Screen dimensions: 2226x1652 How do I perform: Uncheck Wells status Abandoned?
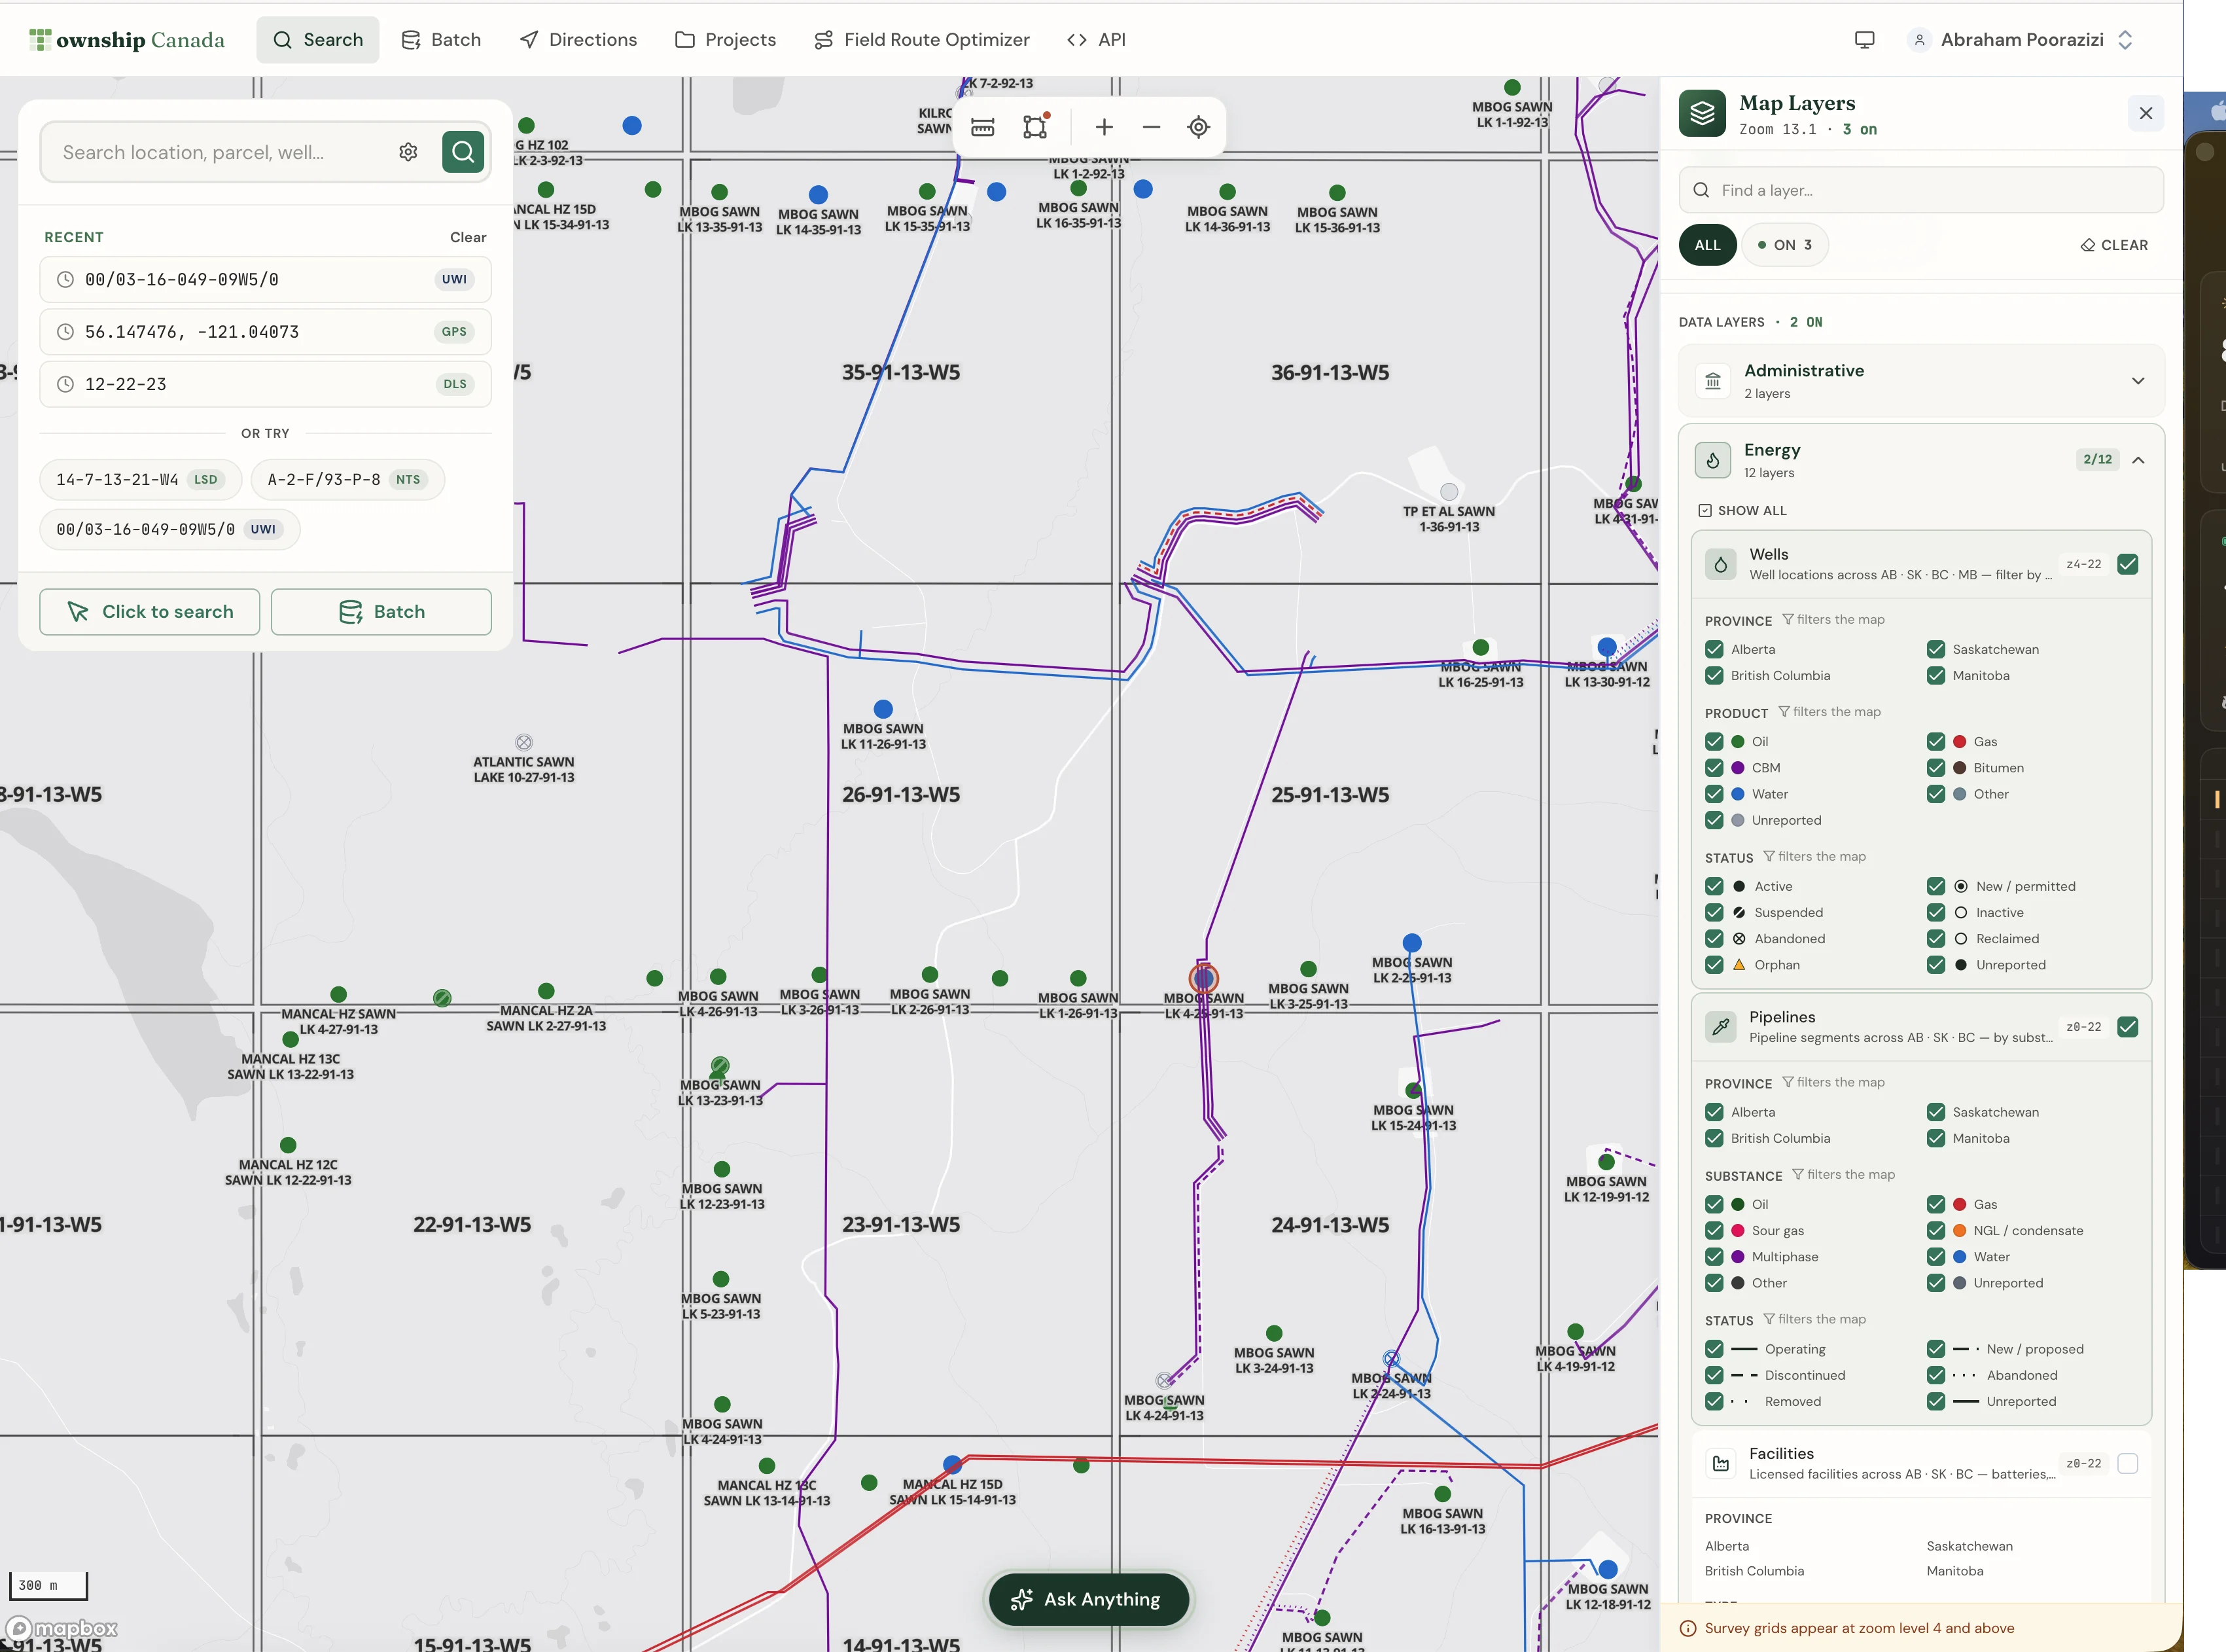(x=1714, y=939)
